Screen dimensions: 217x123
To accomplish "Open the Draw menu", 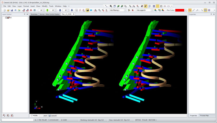I will coord(38,6).
